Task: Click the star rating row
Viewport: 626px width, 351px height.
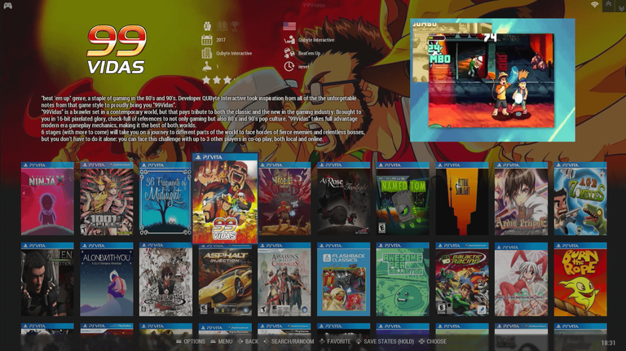Action: pos(227,80)
